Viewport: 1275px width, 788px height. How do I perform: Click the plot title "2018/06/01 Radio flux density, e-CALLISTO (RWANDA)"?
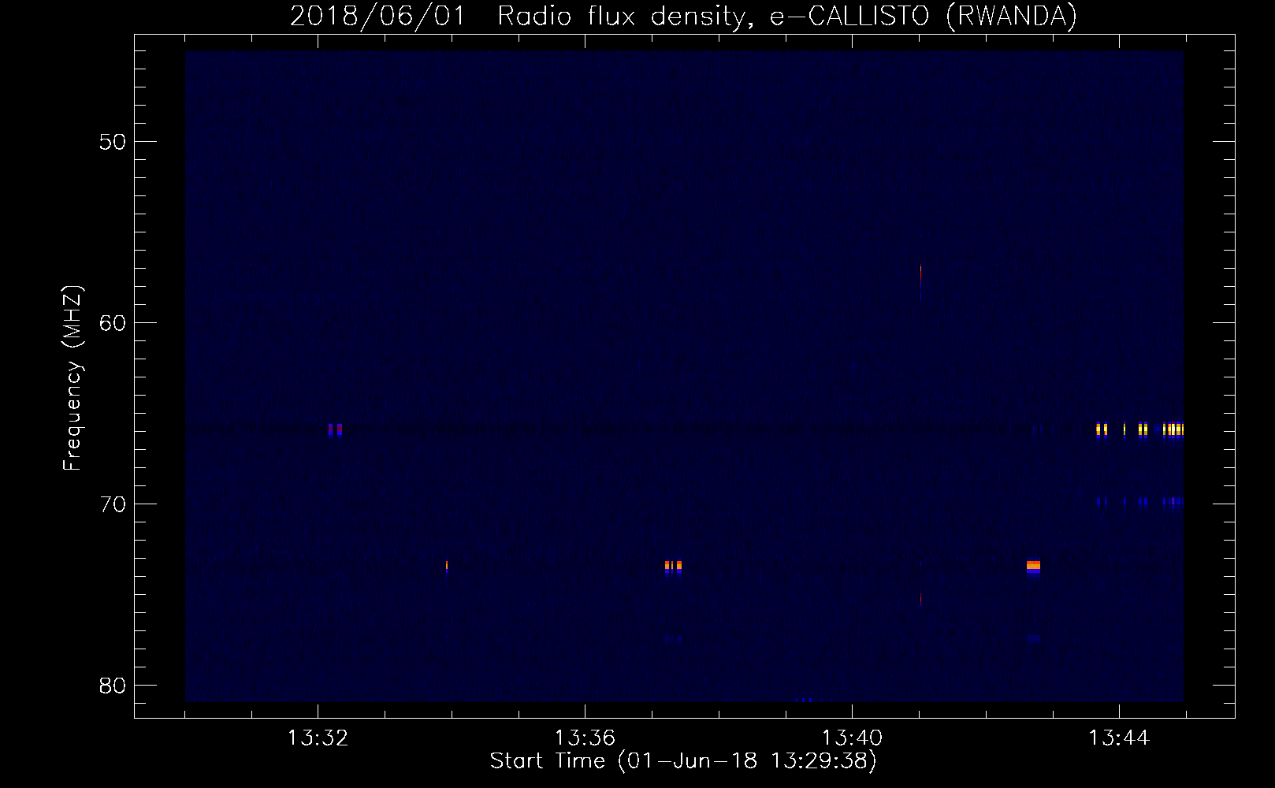coord(683,16)
